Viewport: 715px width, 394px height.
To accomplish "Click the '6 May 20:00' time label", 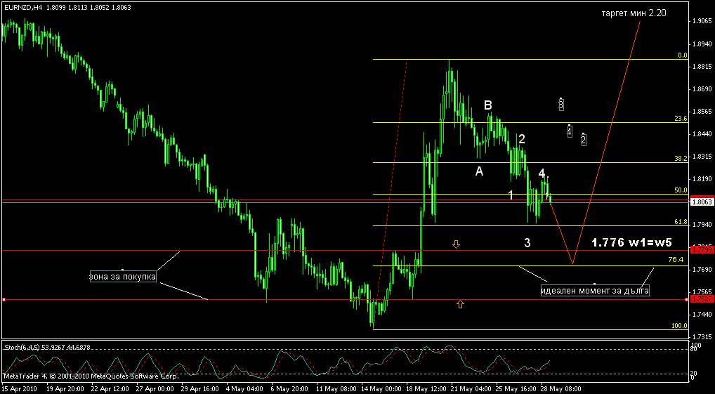I will coord(289,389).
